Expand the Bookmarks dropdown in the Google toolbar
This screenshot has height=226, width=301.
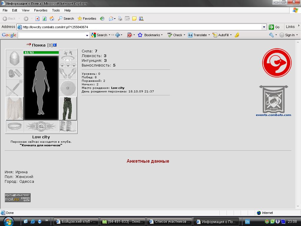[x=150, y=35]
